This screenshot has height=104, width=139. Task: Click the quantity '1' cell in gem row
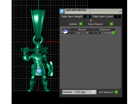pyautogui.click(x=98, y=33)
